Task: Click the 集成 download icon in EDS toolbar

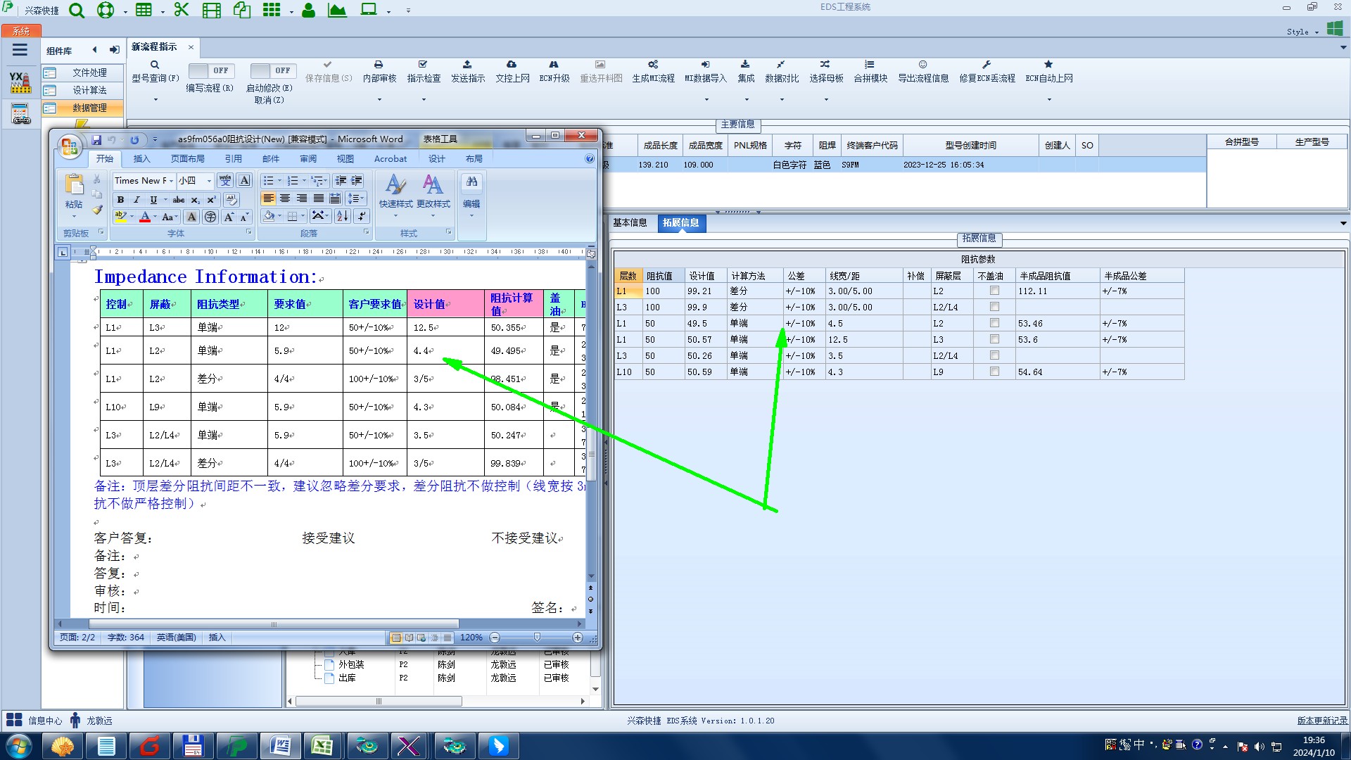Action: [745, 64]
